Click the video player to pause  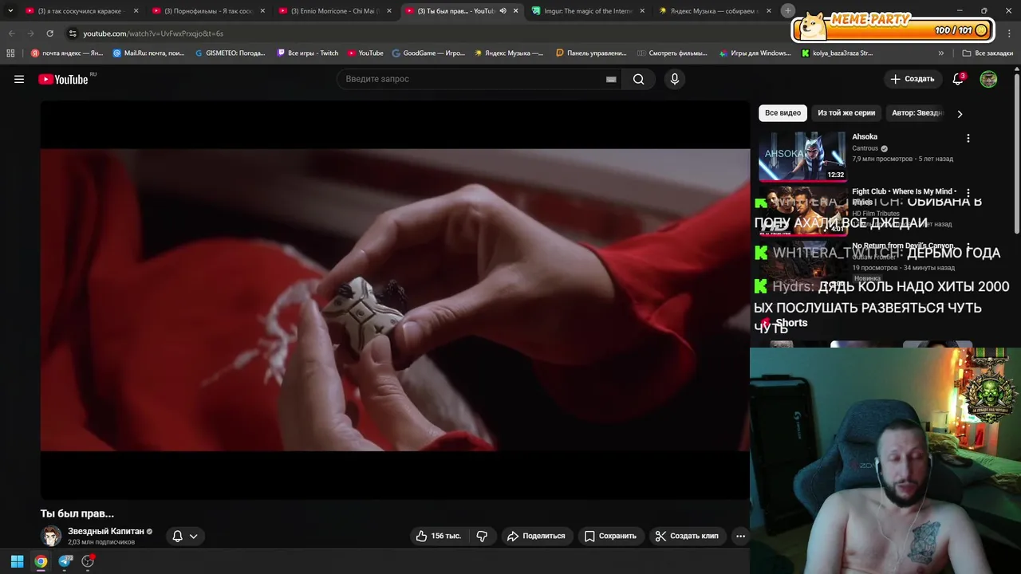[x=395, y=300]
